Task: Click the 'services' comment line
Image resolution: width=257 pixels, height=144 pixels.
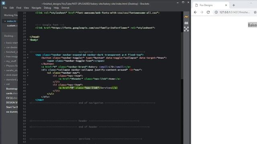Action: [x=86, y=139]
